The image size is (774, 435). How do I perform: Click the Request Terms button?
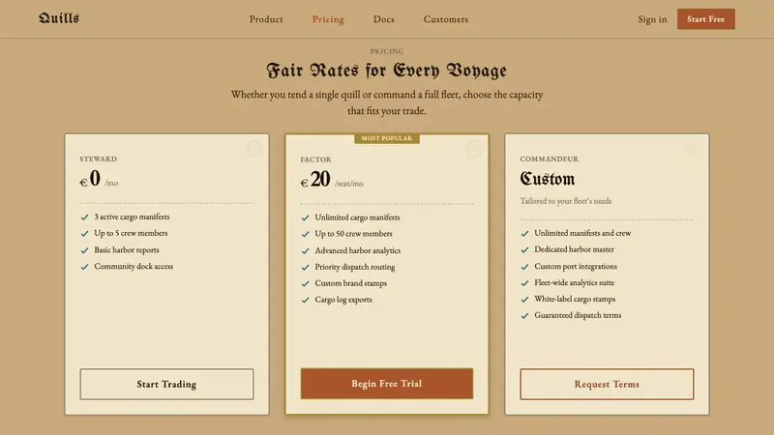[607, 384]
